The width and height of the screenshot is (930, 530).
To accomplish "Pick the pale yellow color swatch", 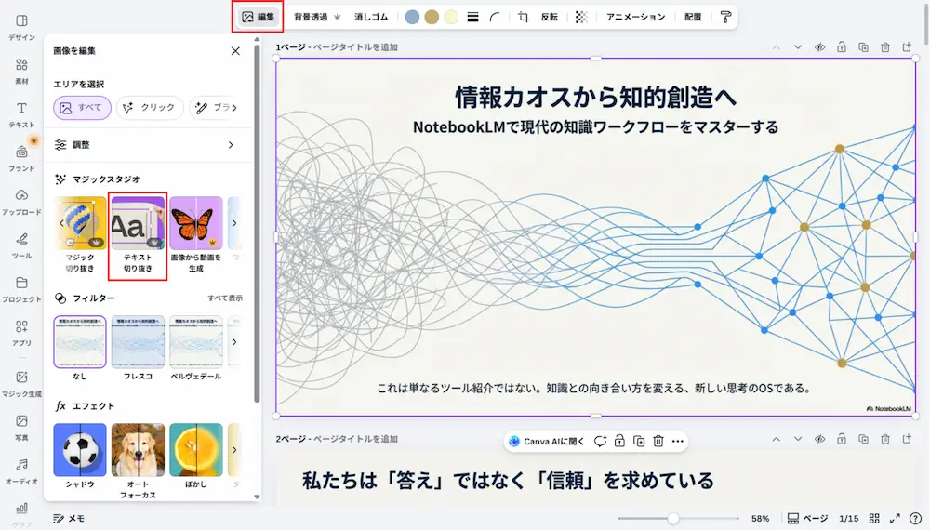I will pos(451,17).
